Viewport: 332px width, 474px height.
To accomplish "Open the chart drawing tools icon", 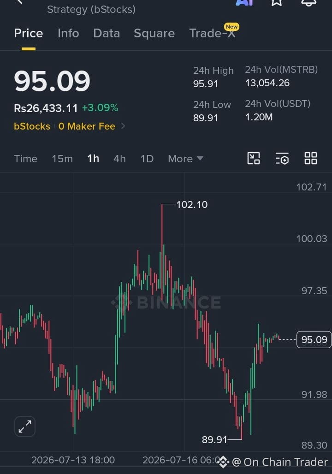I will [254, 159].
